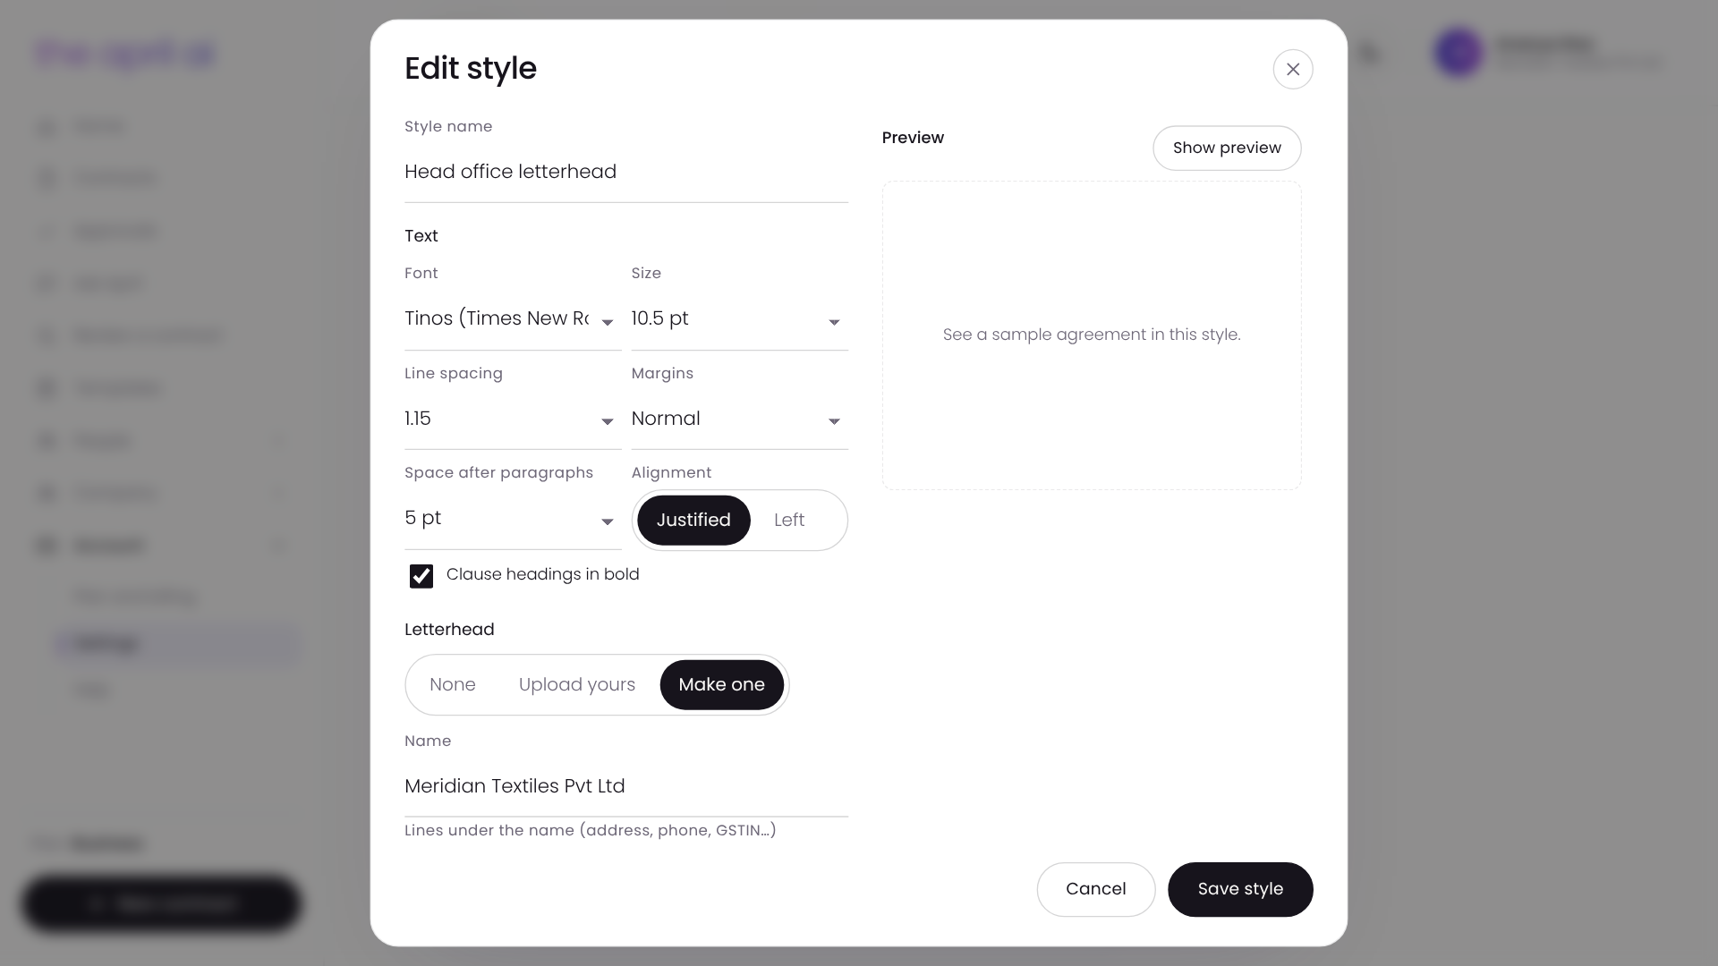Click Show preview button

coord(1226,148)
